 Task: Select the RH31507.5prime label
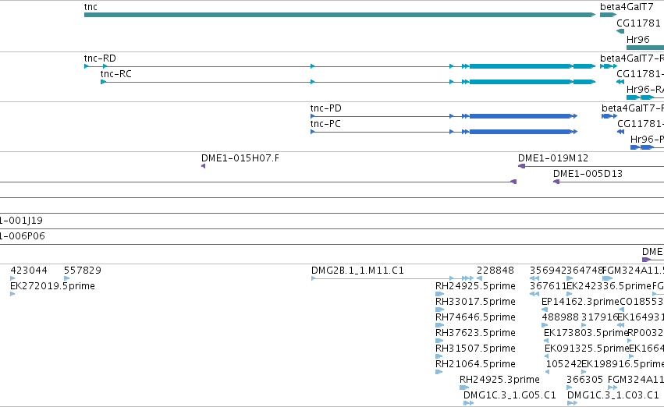click(x=475, y=349)
